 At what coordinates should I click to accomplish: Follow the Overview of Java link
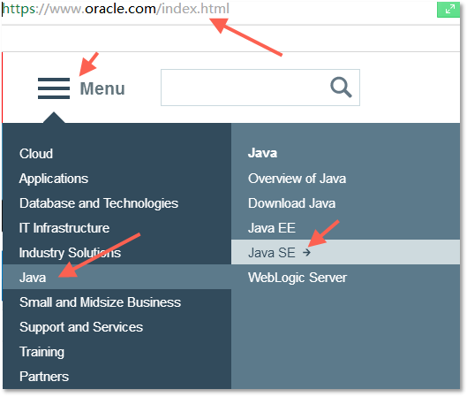tap(297, 179)
